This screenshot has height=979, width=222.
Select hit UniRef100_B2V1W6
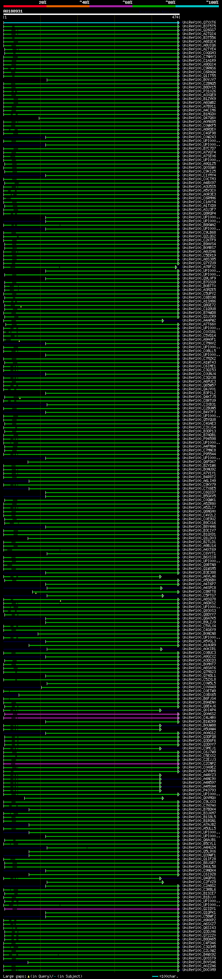[x=199, y=466]
